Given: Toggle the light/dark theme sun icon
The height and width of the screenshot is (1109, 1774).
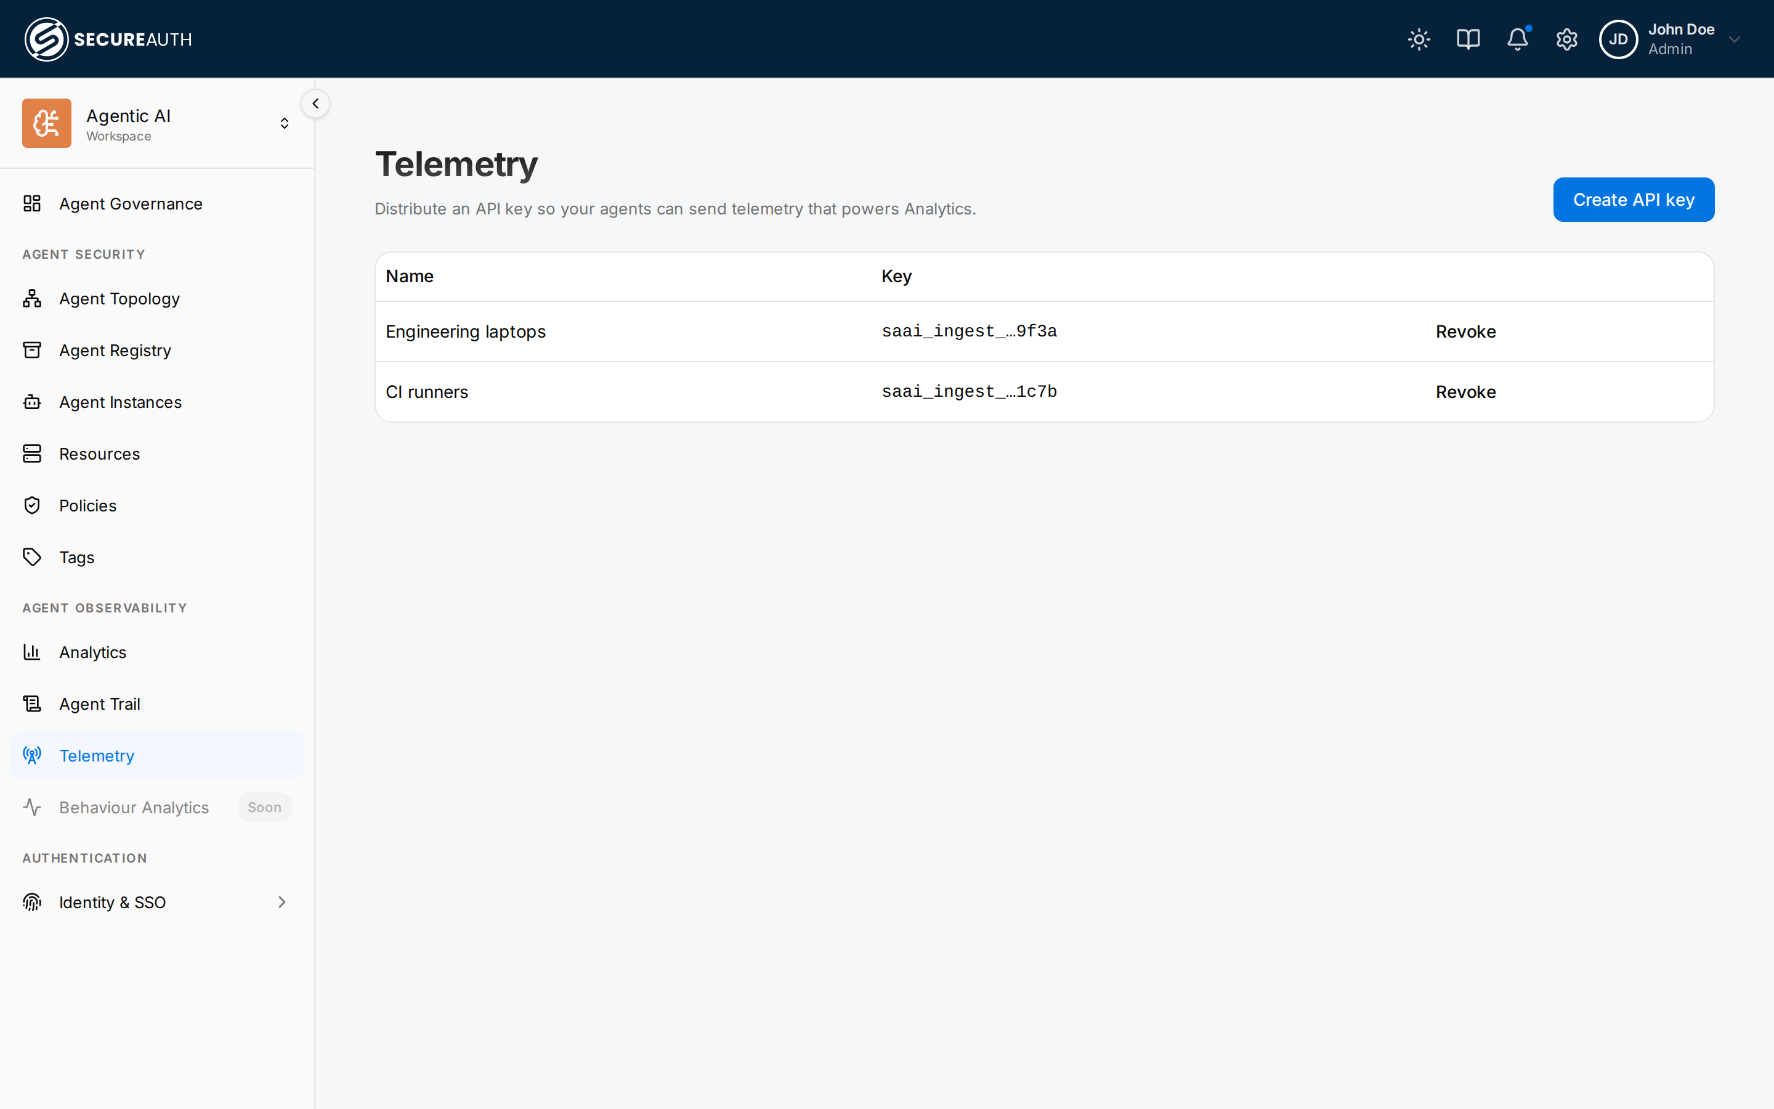Looking at the screenshot, I should [x=1419, y=39].
